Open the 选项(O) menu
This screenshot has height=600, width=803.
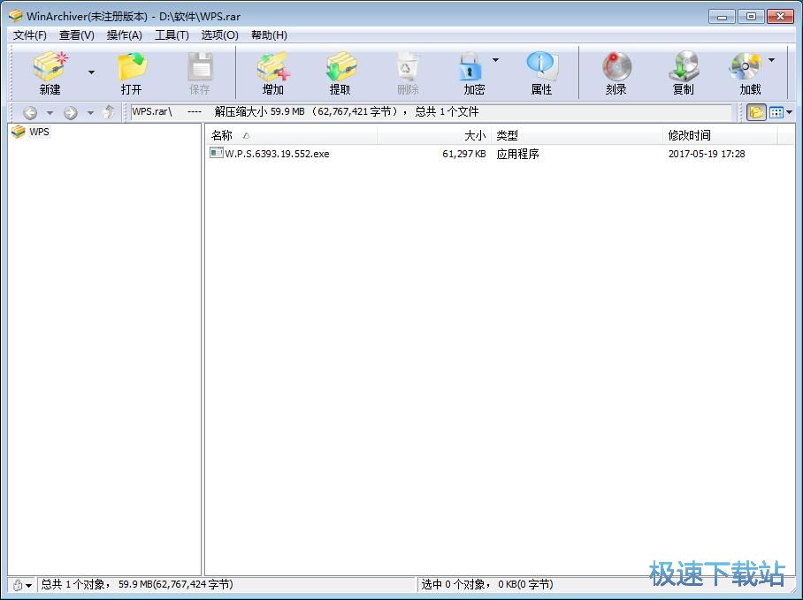[218, 34]
